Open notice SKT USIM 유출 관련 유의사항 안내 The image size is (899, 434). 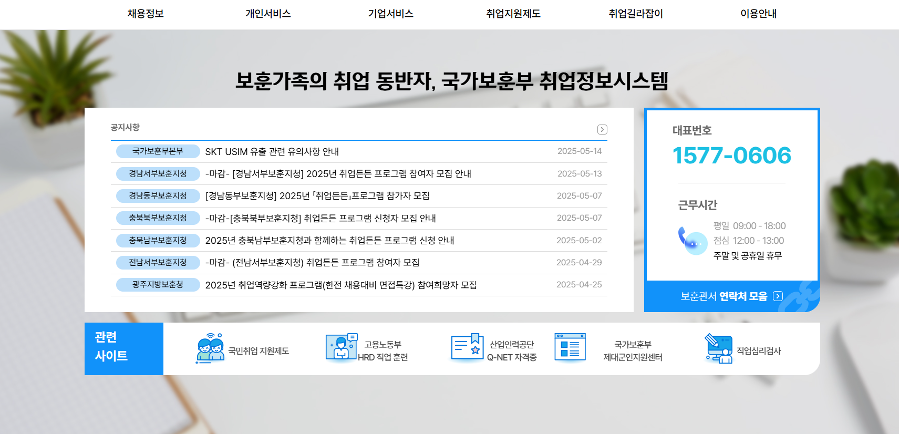click(272, 151)
